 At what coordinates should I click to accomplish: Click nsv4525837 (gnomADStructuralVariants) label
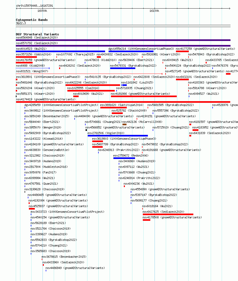point(58,206)
